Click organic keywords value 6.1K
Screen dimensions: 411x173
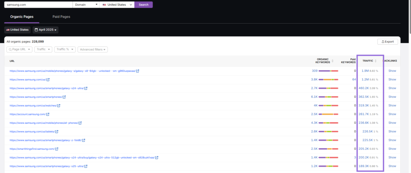pos(314,97)
